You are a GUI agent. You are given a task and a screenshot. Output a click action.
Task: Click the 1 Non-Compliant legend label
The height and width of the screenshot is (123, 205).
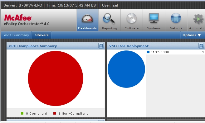pyautogui.click(x=73, y=113)
